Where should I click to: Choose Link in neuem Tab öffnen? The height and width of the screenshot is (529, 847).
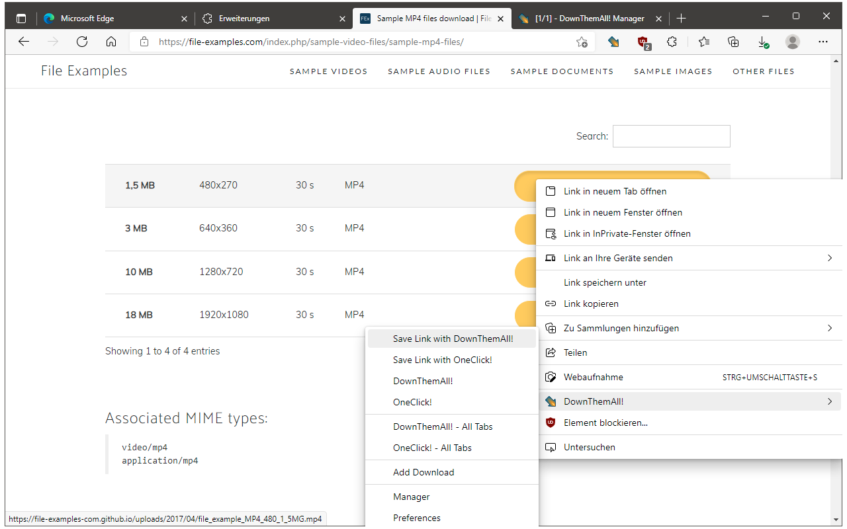tap(690, 191)
